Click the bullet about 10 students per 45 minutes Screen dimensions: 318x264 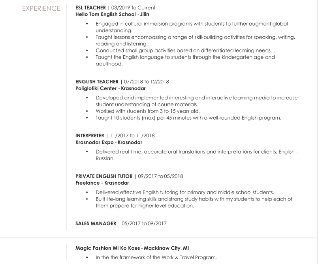pyautogui.click(x=188, y=118)
